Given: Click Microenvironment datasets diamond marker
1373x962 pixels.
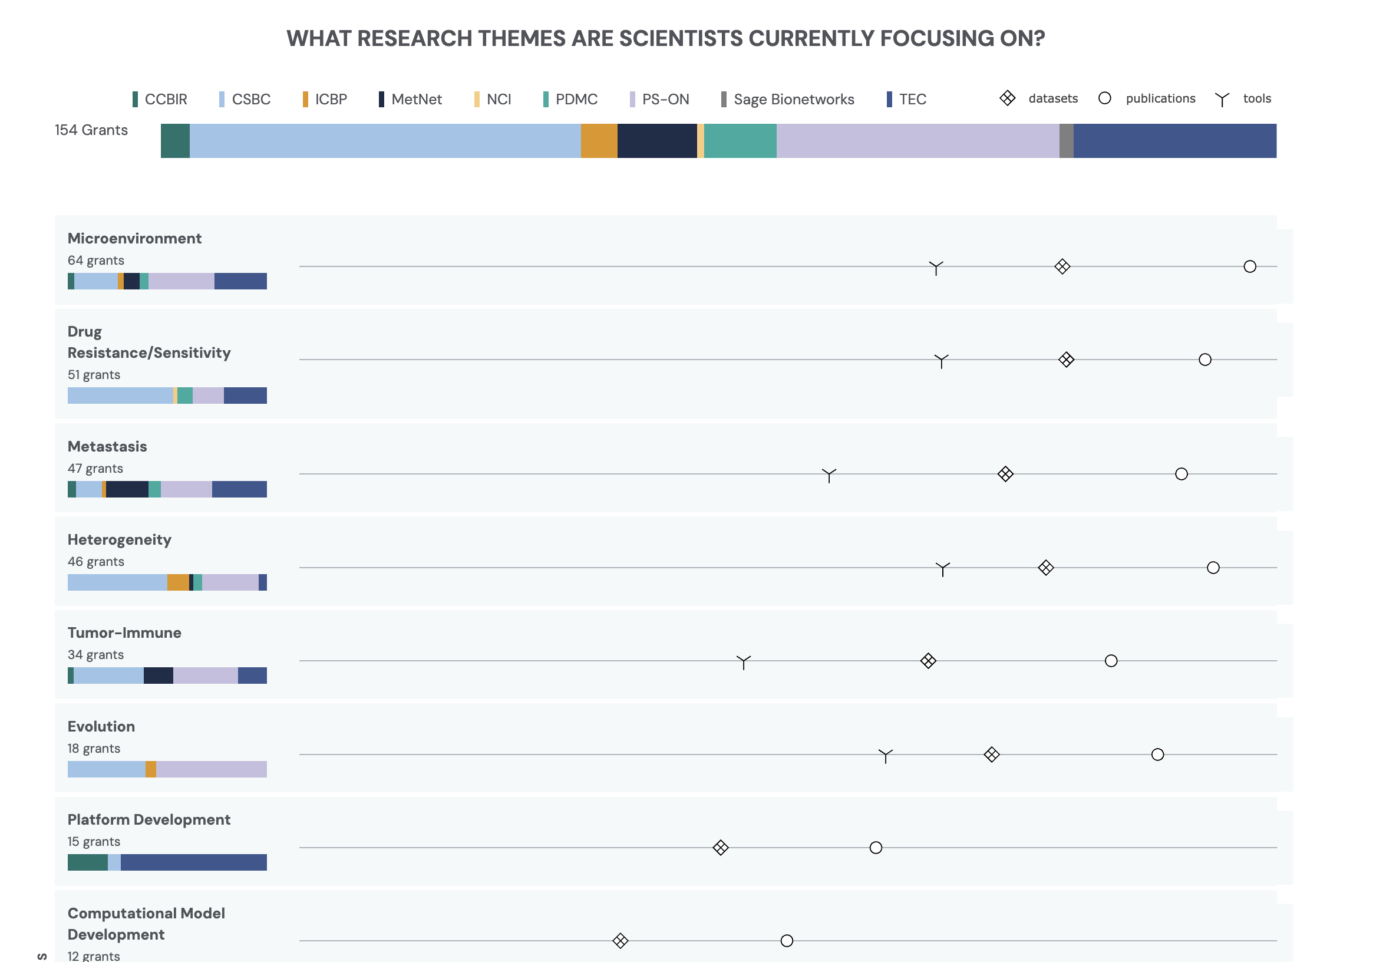Looking at the screenshot, I should pos(1062,266).
